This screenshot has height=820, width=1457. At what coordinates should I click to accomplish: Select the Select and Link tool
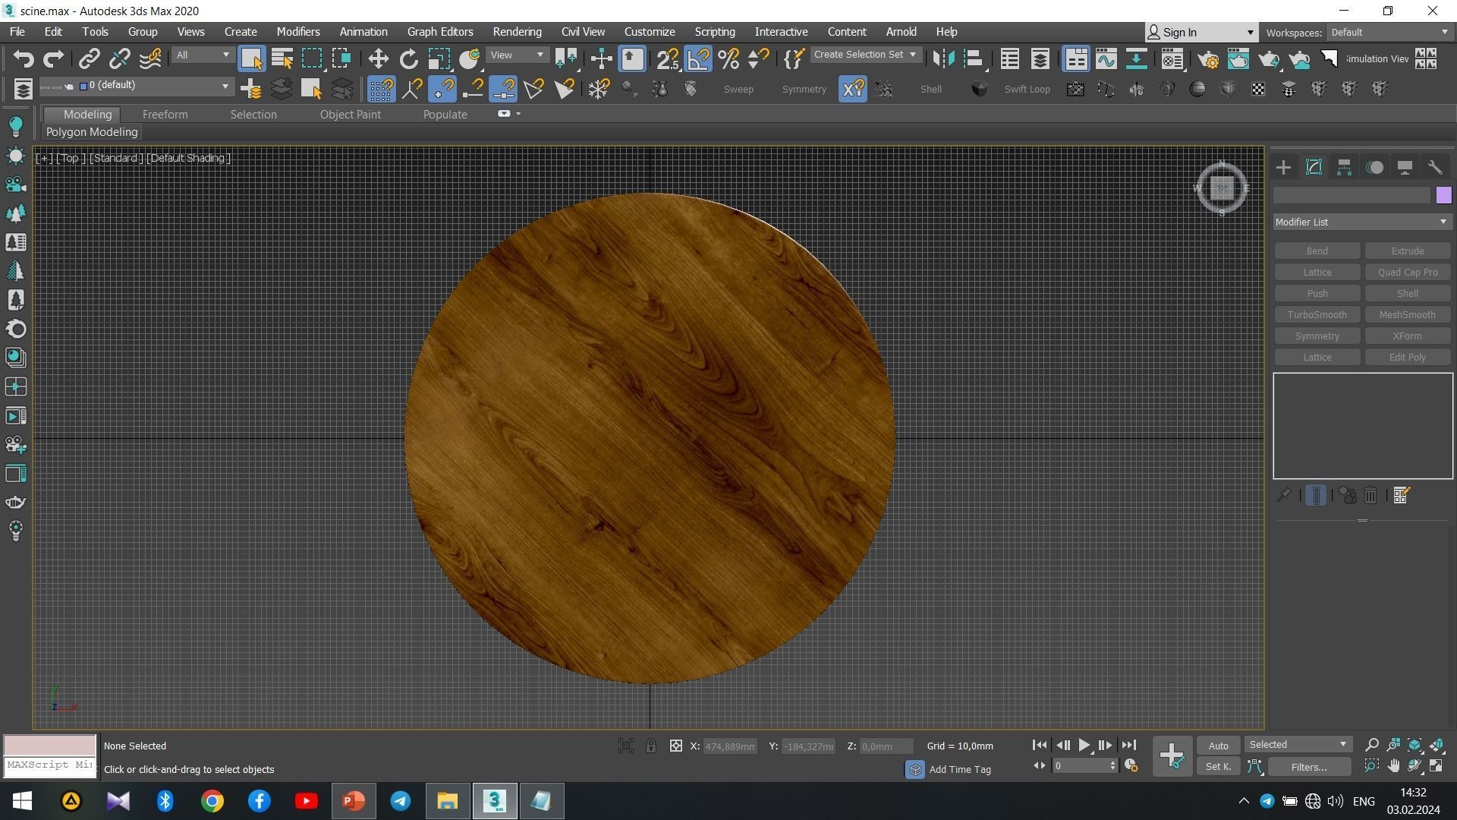90,58
